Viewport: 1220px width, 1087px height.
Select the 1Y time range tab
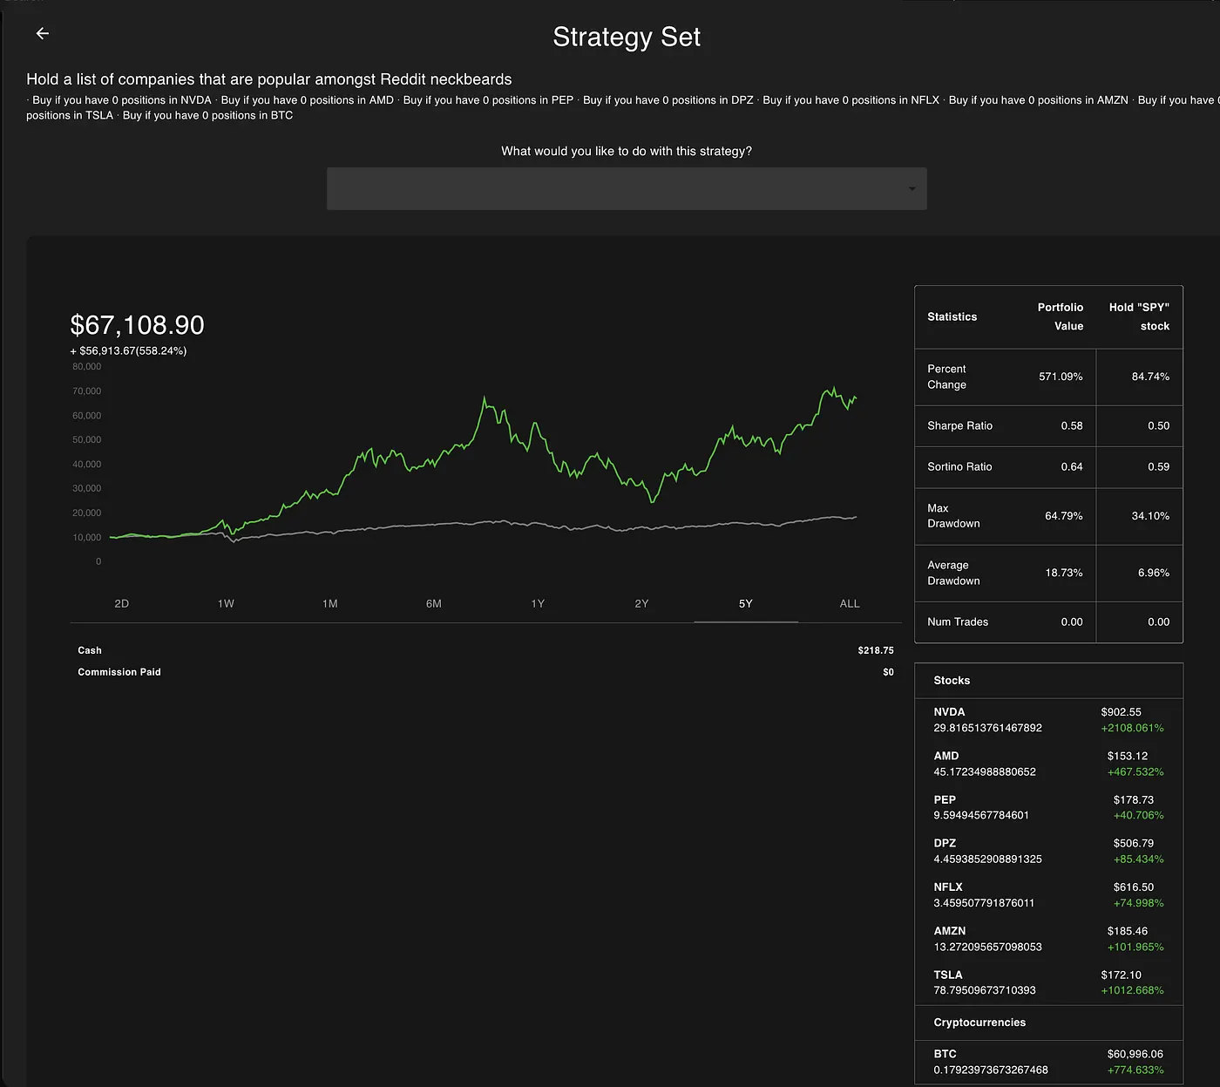point(538,603)
